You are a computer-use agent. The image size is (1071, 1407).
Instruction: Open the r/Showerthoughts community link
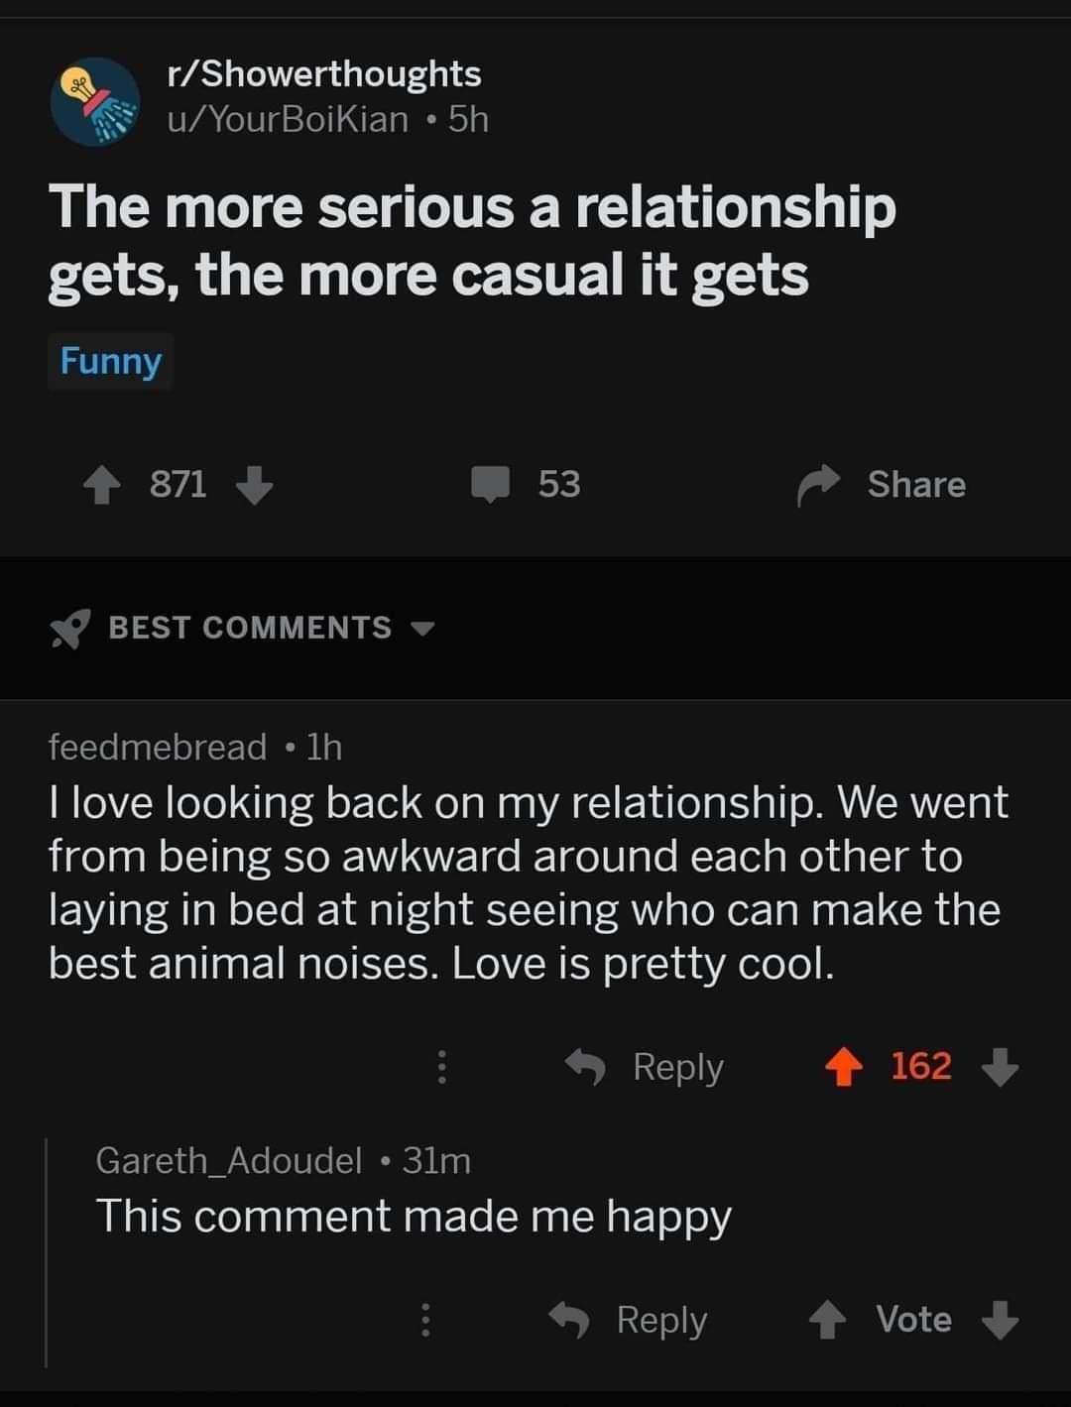click(x=323, y=74)
